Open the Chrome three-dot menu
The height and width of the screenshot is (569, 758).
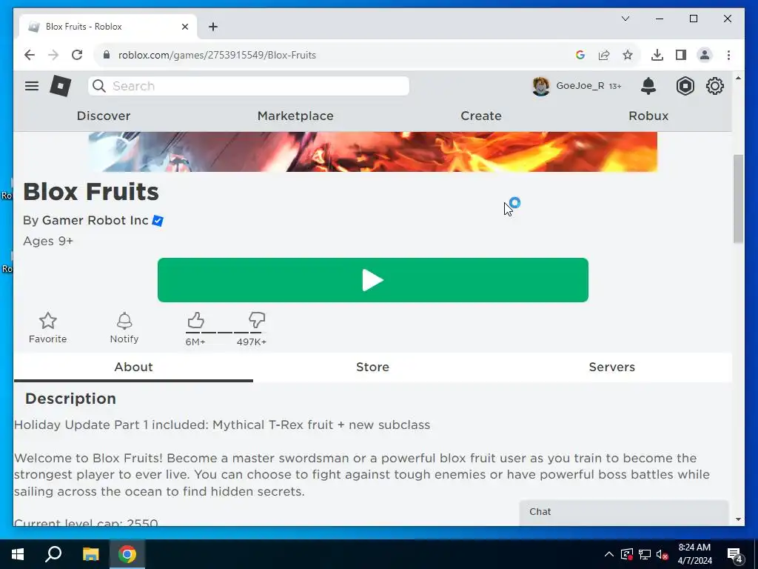(x=728, y=55)
